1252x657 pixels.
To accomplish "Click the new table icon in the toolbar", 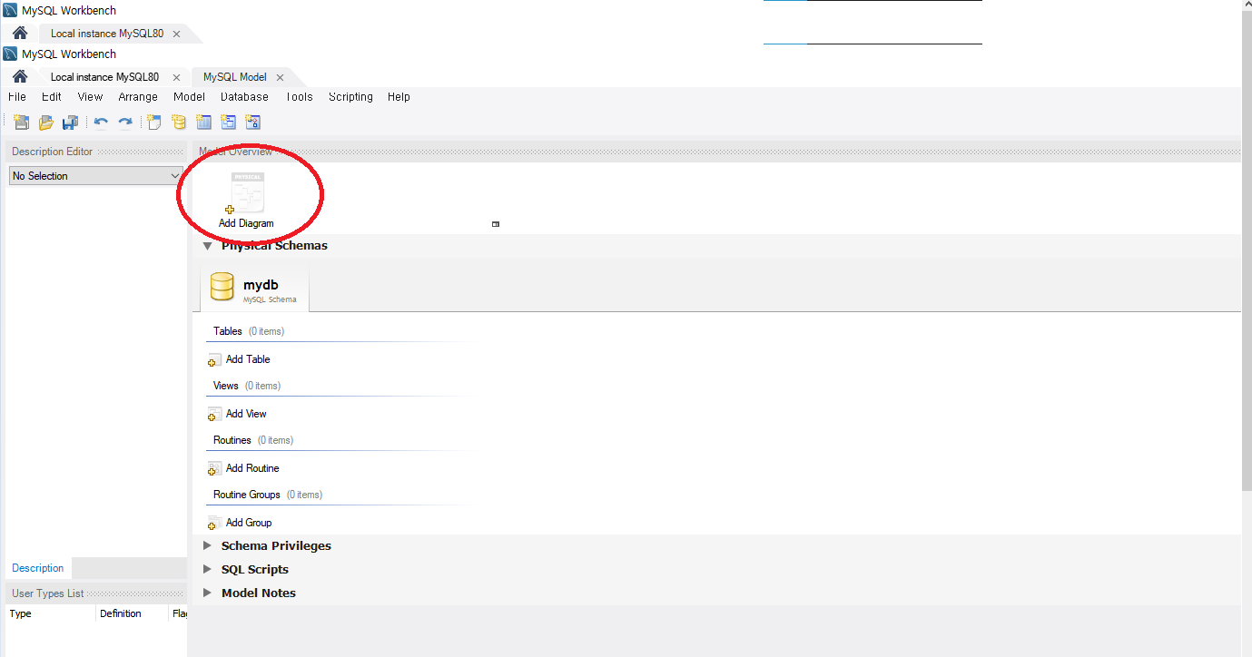I will pos(203,122).
